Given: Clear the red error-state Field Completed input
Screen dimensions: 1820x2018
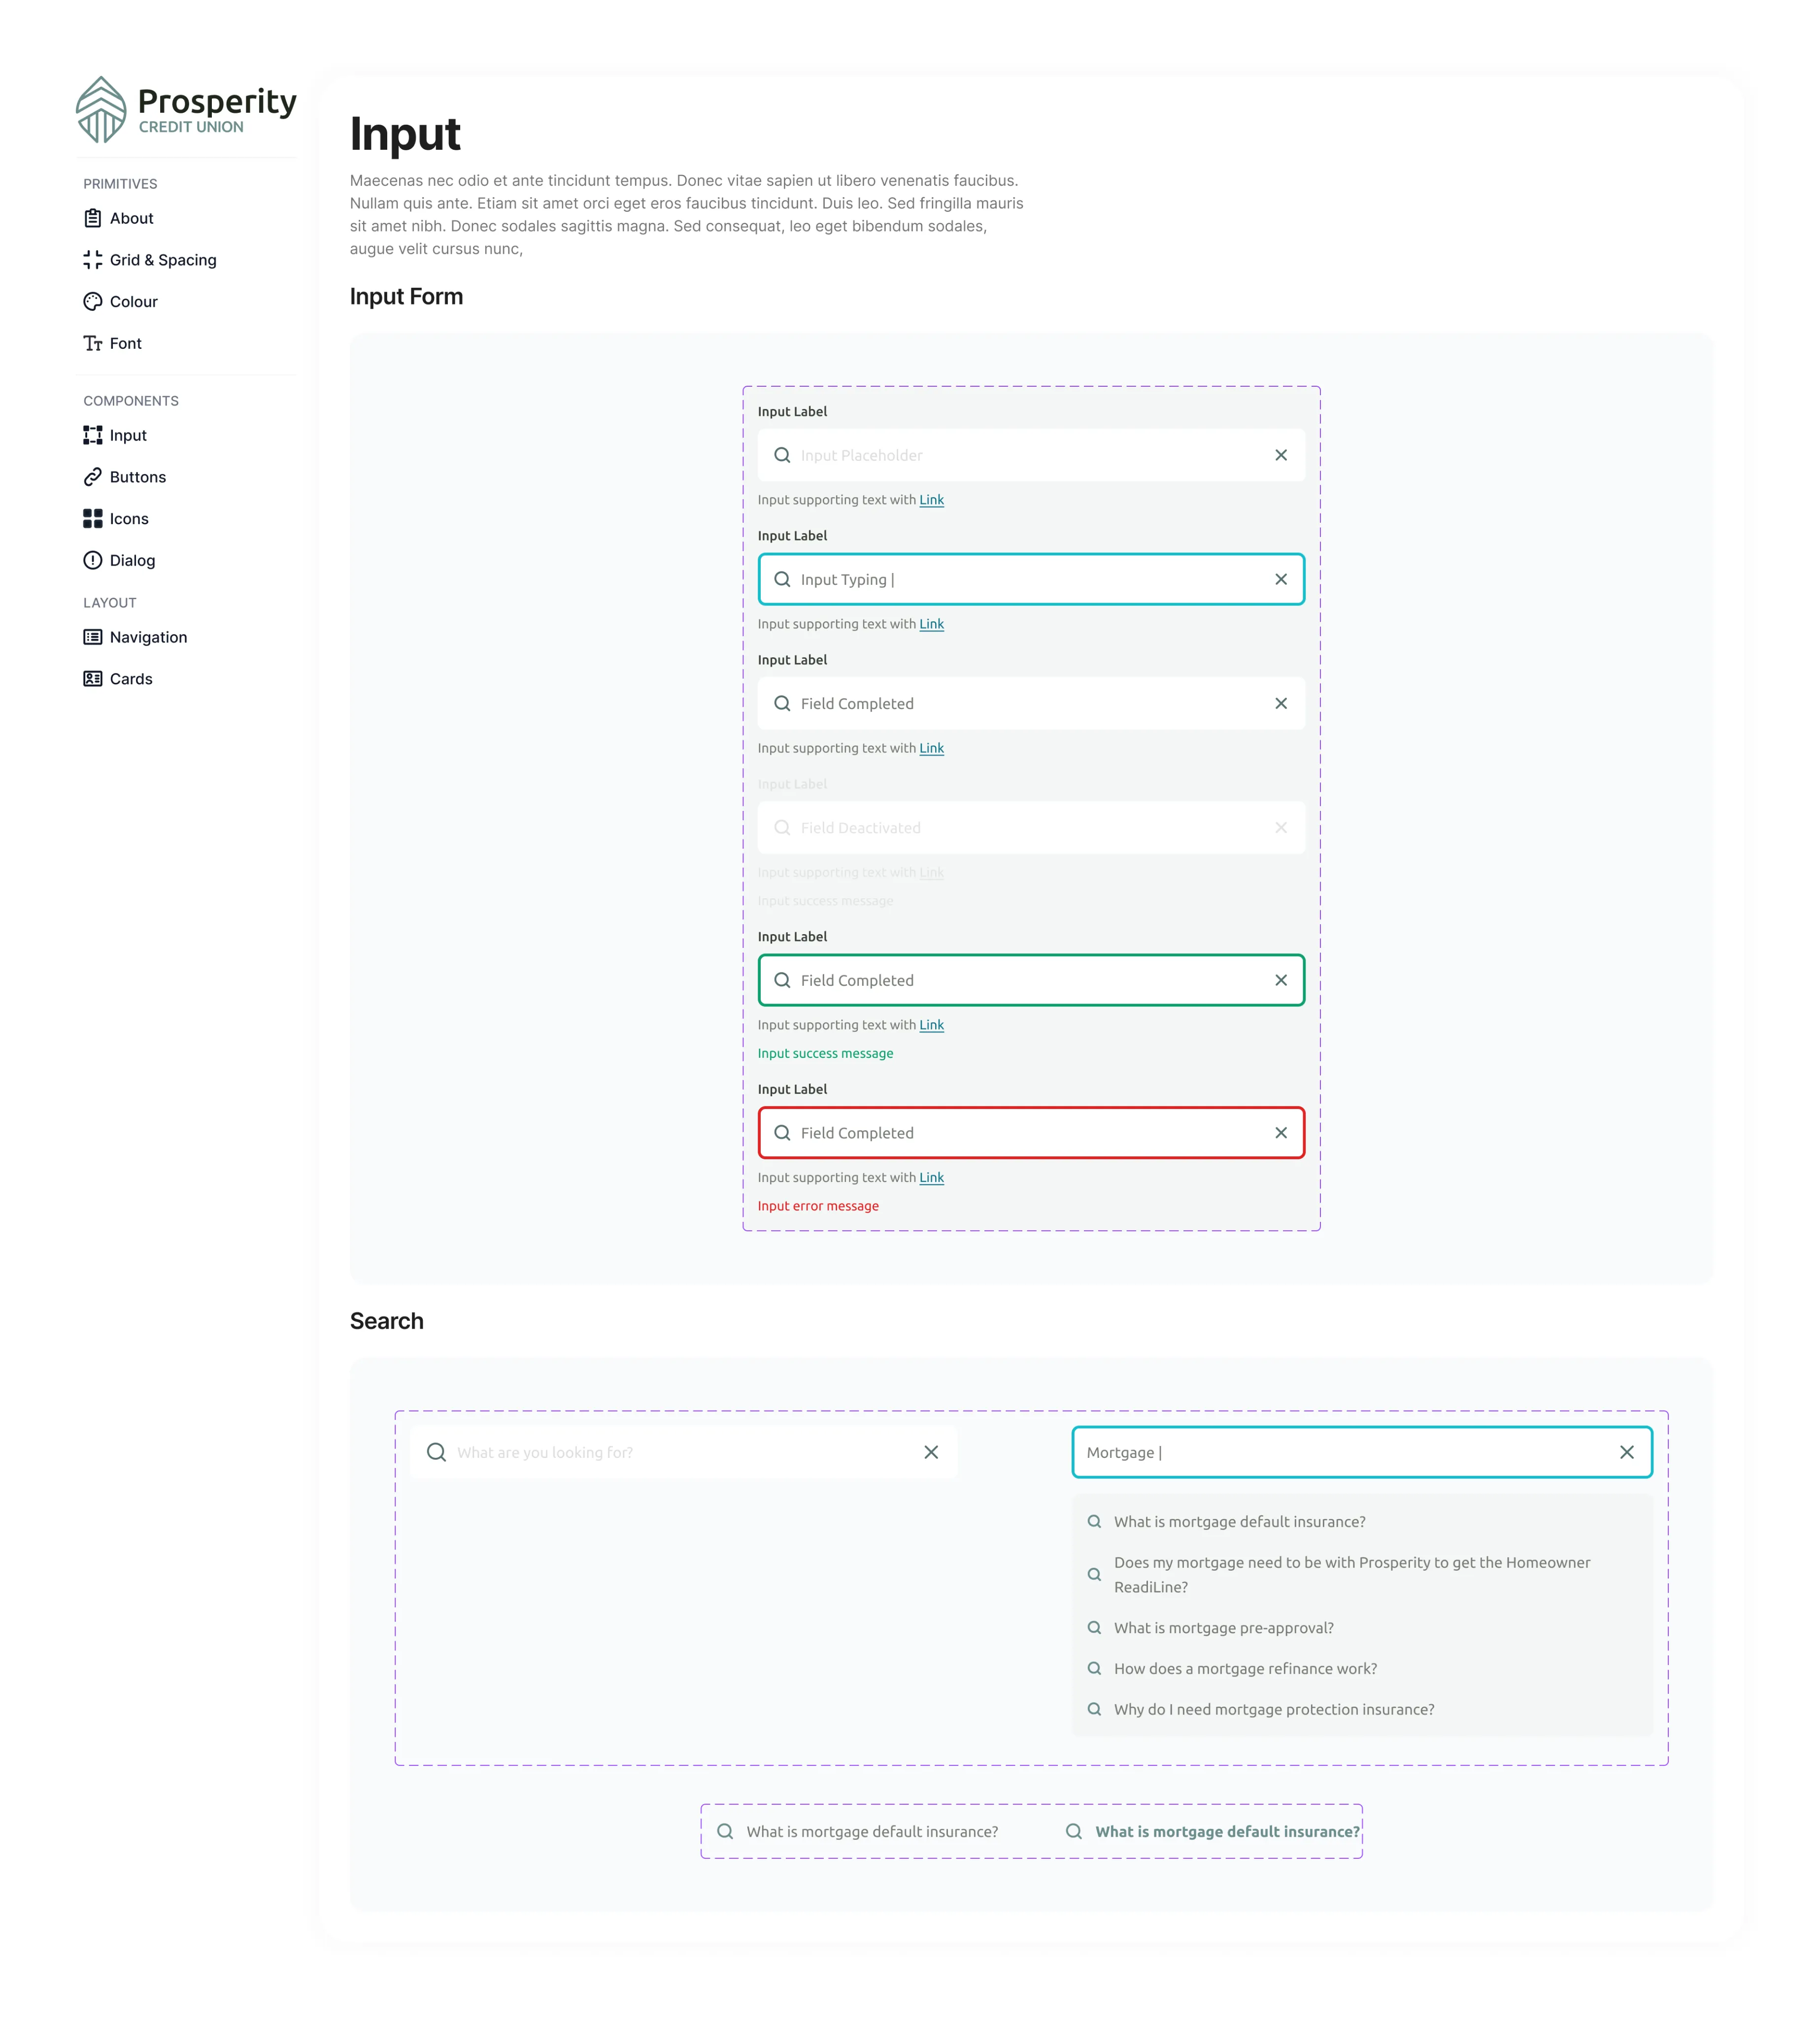Looking at the screenshot, I should (1281, 1133).
